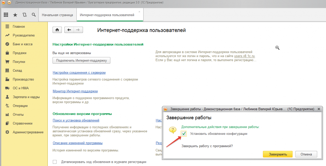This screenshot has height=166, width=326.
Task: Switch to Начальная страница tab
Action: [57, 15]
